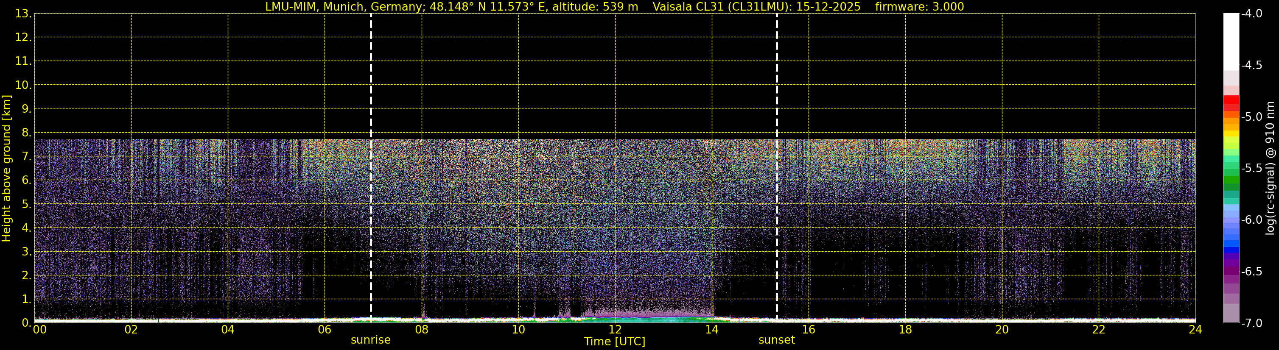This screenshot has height=350, width=1279.
Task: Click the sunrise label below the axis
Action: (x=371, y=340)
